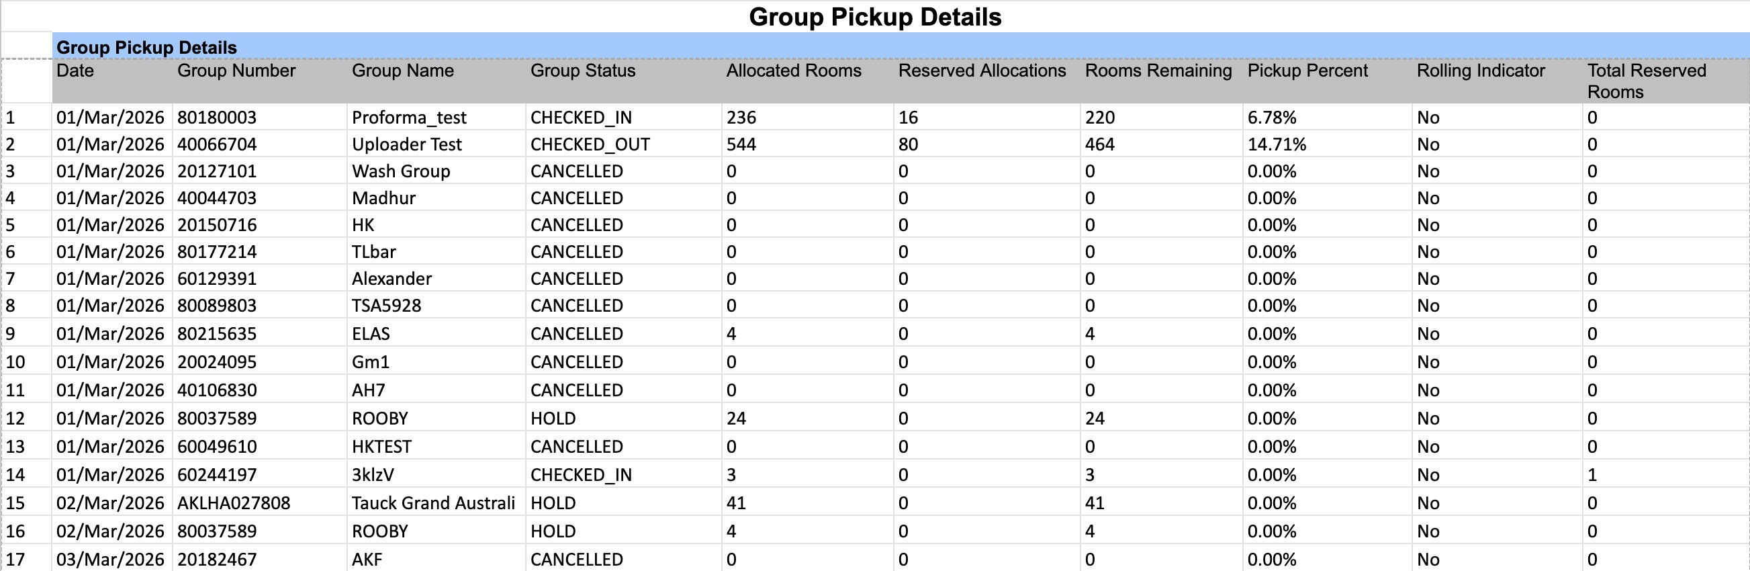The image size is (1750, 571).
Task: Select the Proforma_test group name cell
Action: [x=409, y=118]
